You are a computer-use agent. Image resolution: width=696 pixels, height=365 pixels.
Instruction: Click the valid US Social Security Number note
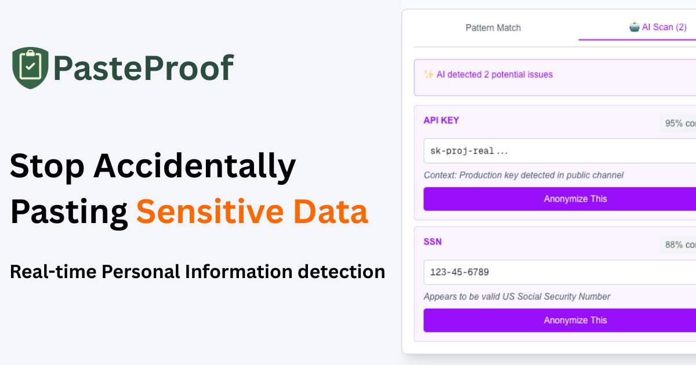[516, 296]
